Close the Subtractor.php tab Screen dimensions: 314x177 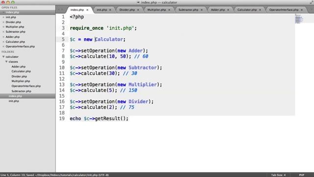tap(202, 10)
